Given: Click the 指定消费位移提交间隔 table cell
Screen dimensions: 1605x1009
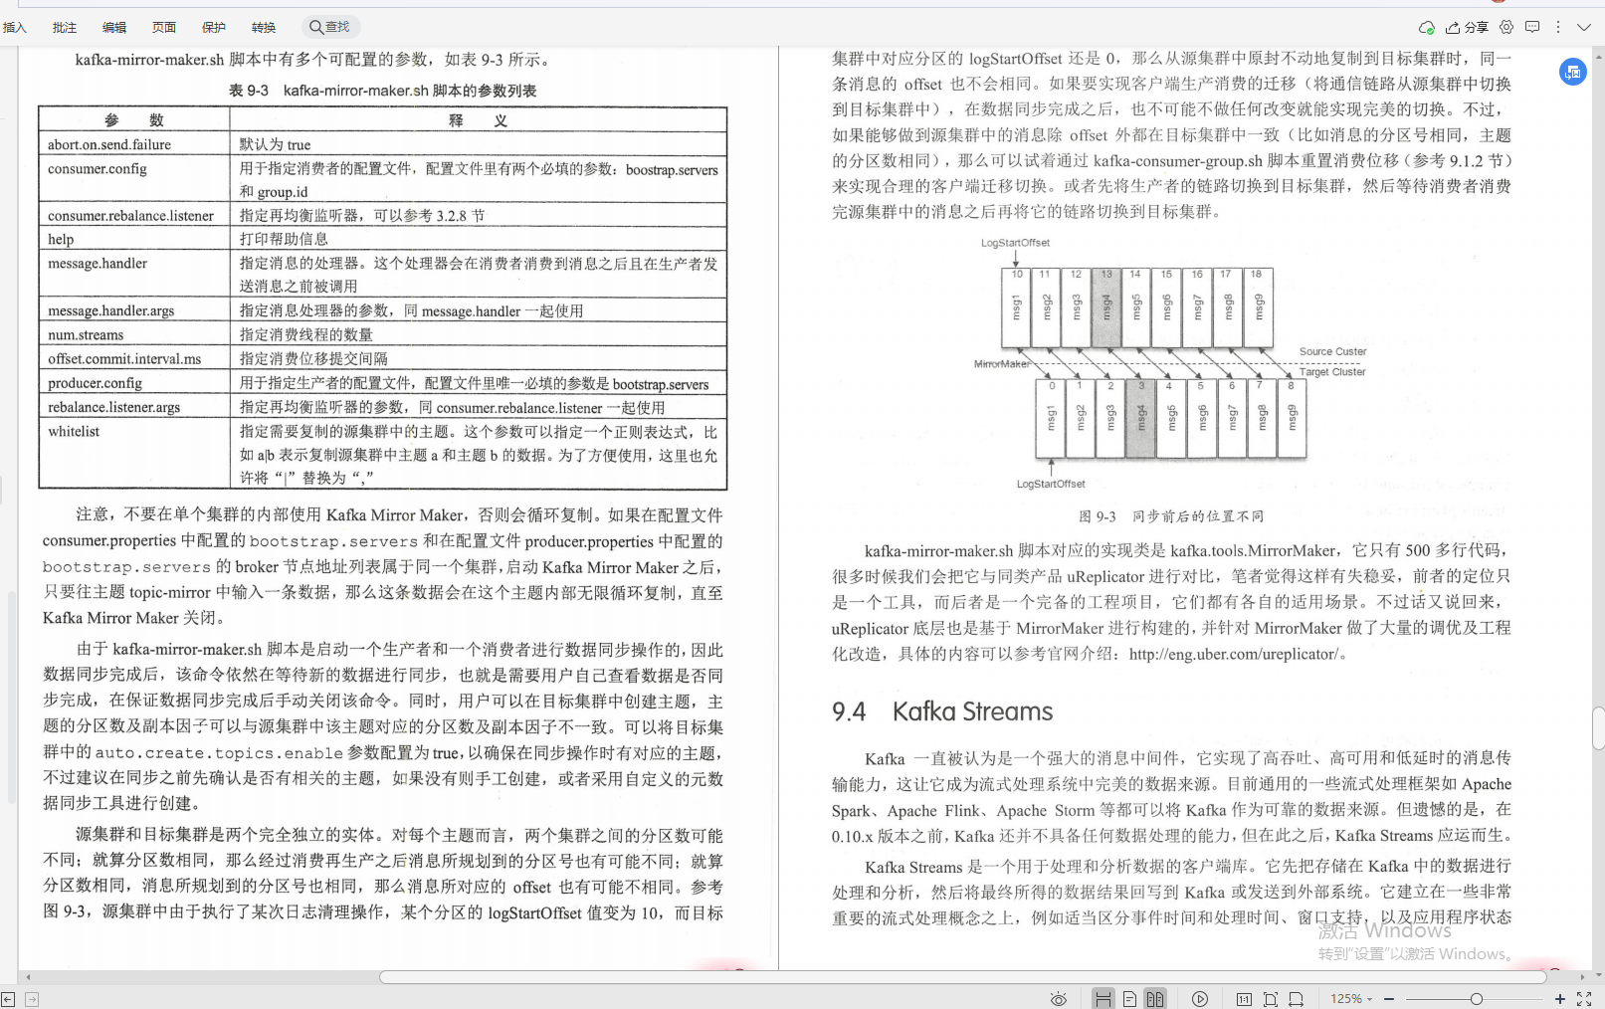Looking at the screenshot, I should (x=479, y=359).
